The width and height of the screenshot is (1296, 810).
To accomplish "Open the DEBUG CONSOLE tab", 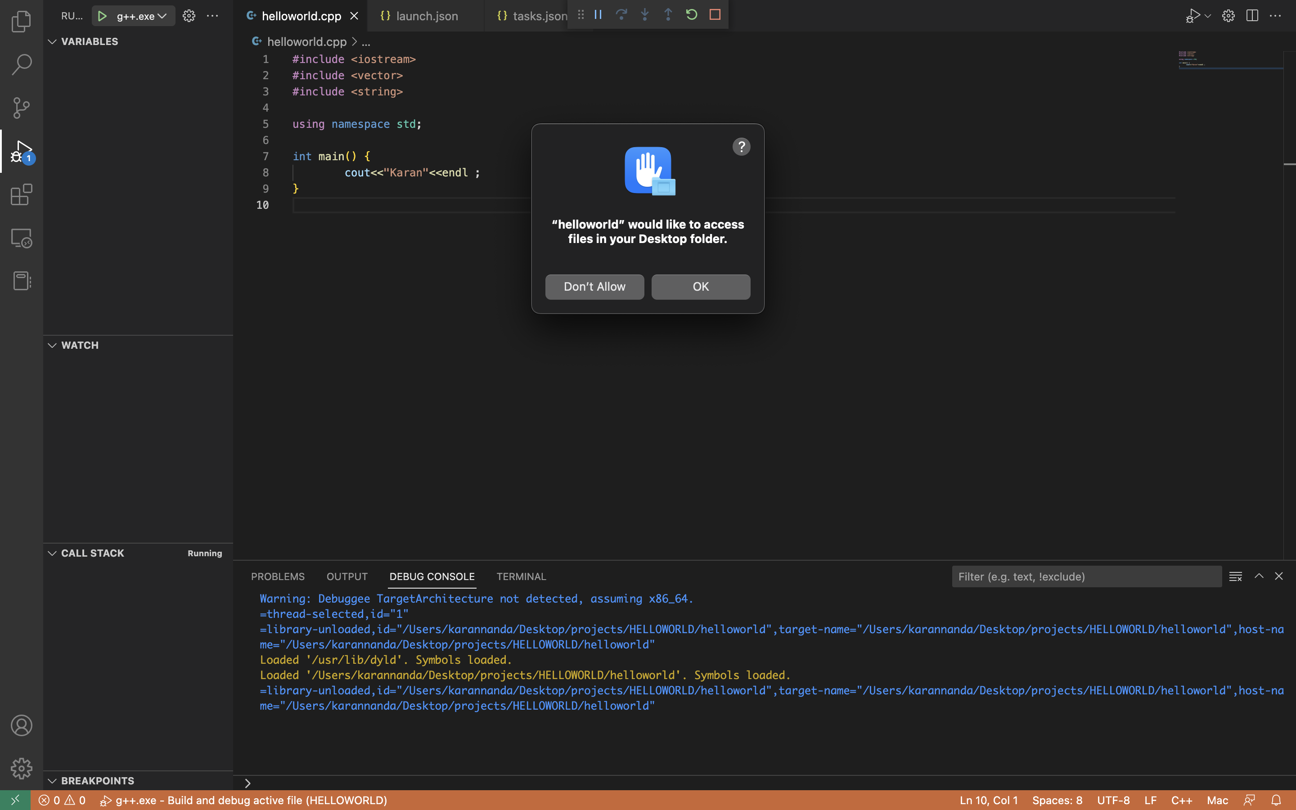I will pyautogui.click(x=432, y=576).
